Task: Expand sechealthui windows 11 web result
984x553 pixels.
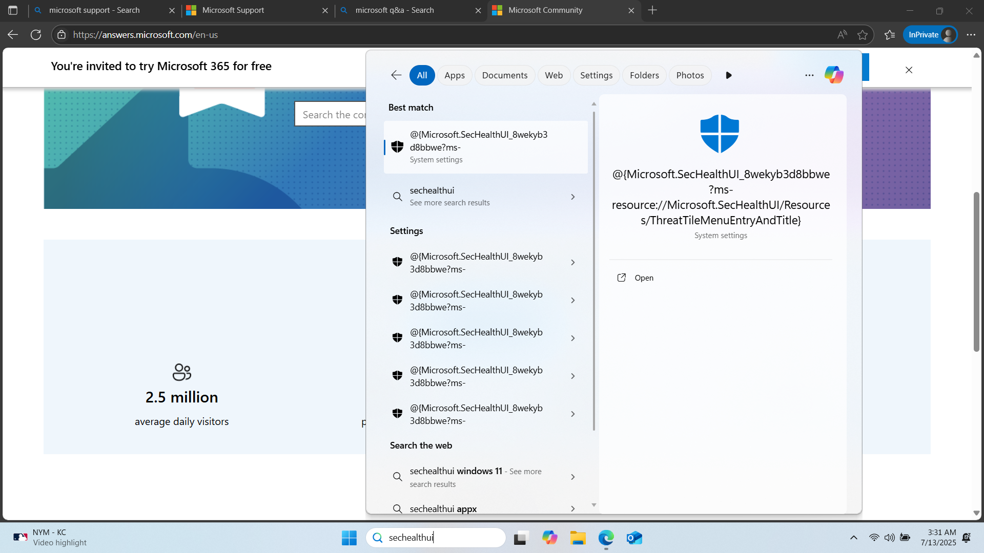Action: pyautogui.click(x=573, y=477)
